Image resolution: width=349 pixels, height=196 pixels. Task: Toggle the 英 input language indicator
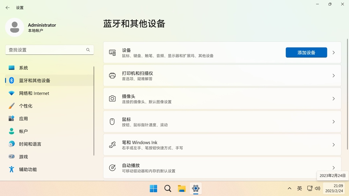(299, 188)
